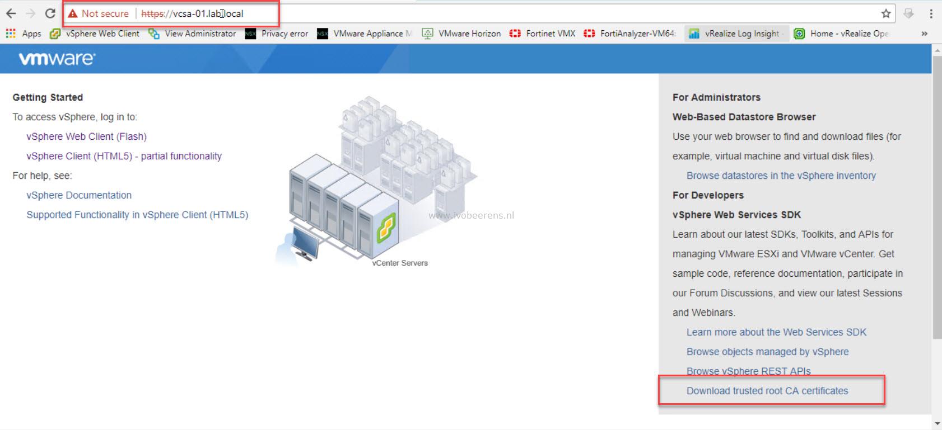
Task: Click the For Administrators heading
Action: [716, 97]
